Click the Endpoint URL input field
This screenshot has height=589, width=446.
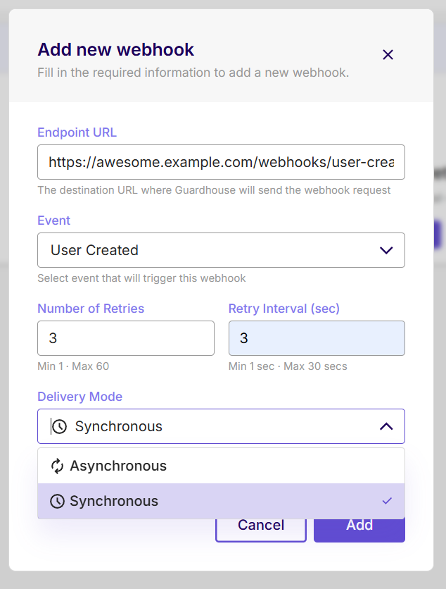[221, 161]
